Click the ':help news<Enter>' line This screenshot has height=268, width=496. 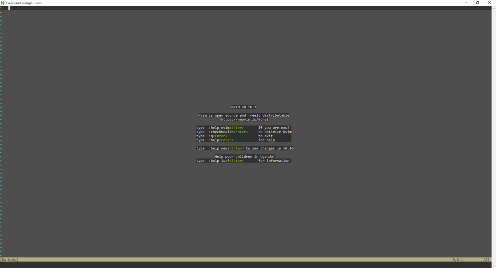pos(245,148)
